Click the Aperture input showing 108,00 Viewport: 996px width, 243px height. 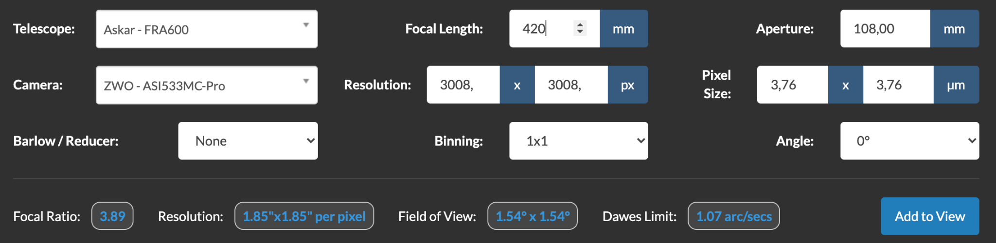[885, 29]
